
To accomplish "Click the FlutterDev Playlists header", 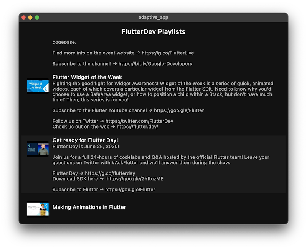I will point(153,32).
